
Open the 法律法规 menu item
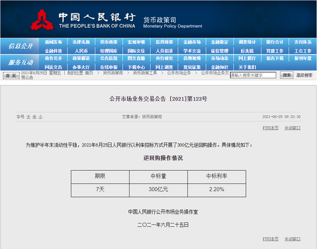click(x=81, y=42)
